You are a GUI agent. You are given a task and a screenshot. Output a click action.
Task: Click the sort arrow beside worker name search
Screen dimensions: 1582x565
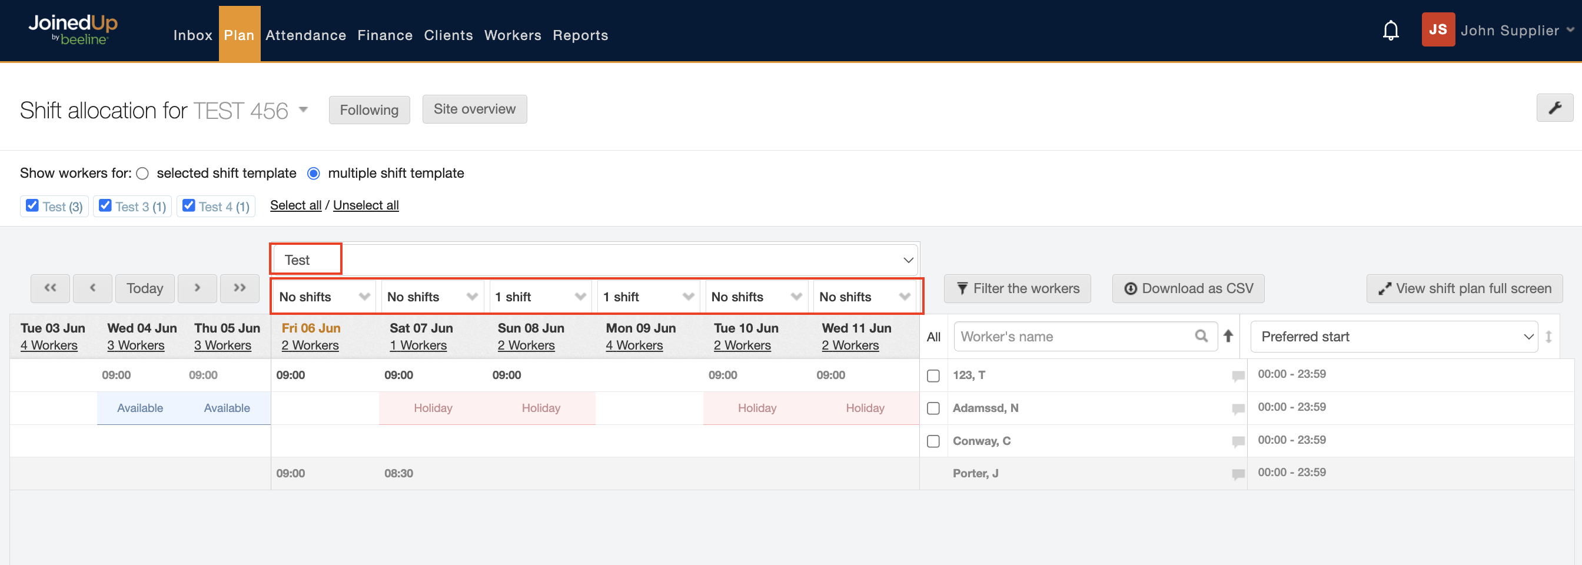click(x=1228, y=336)
